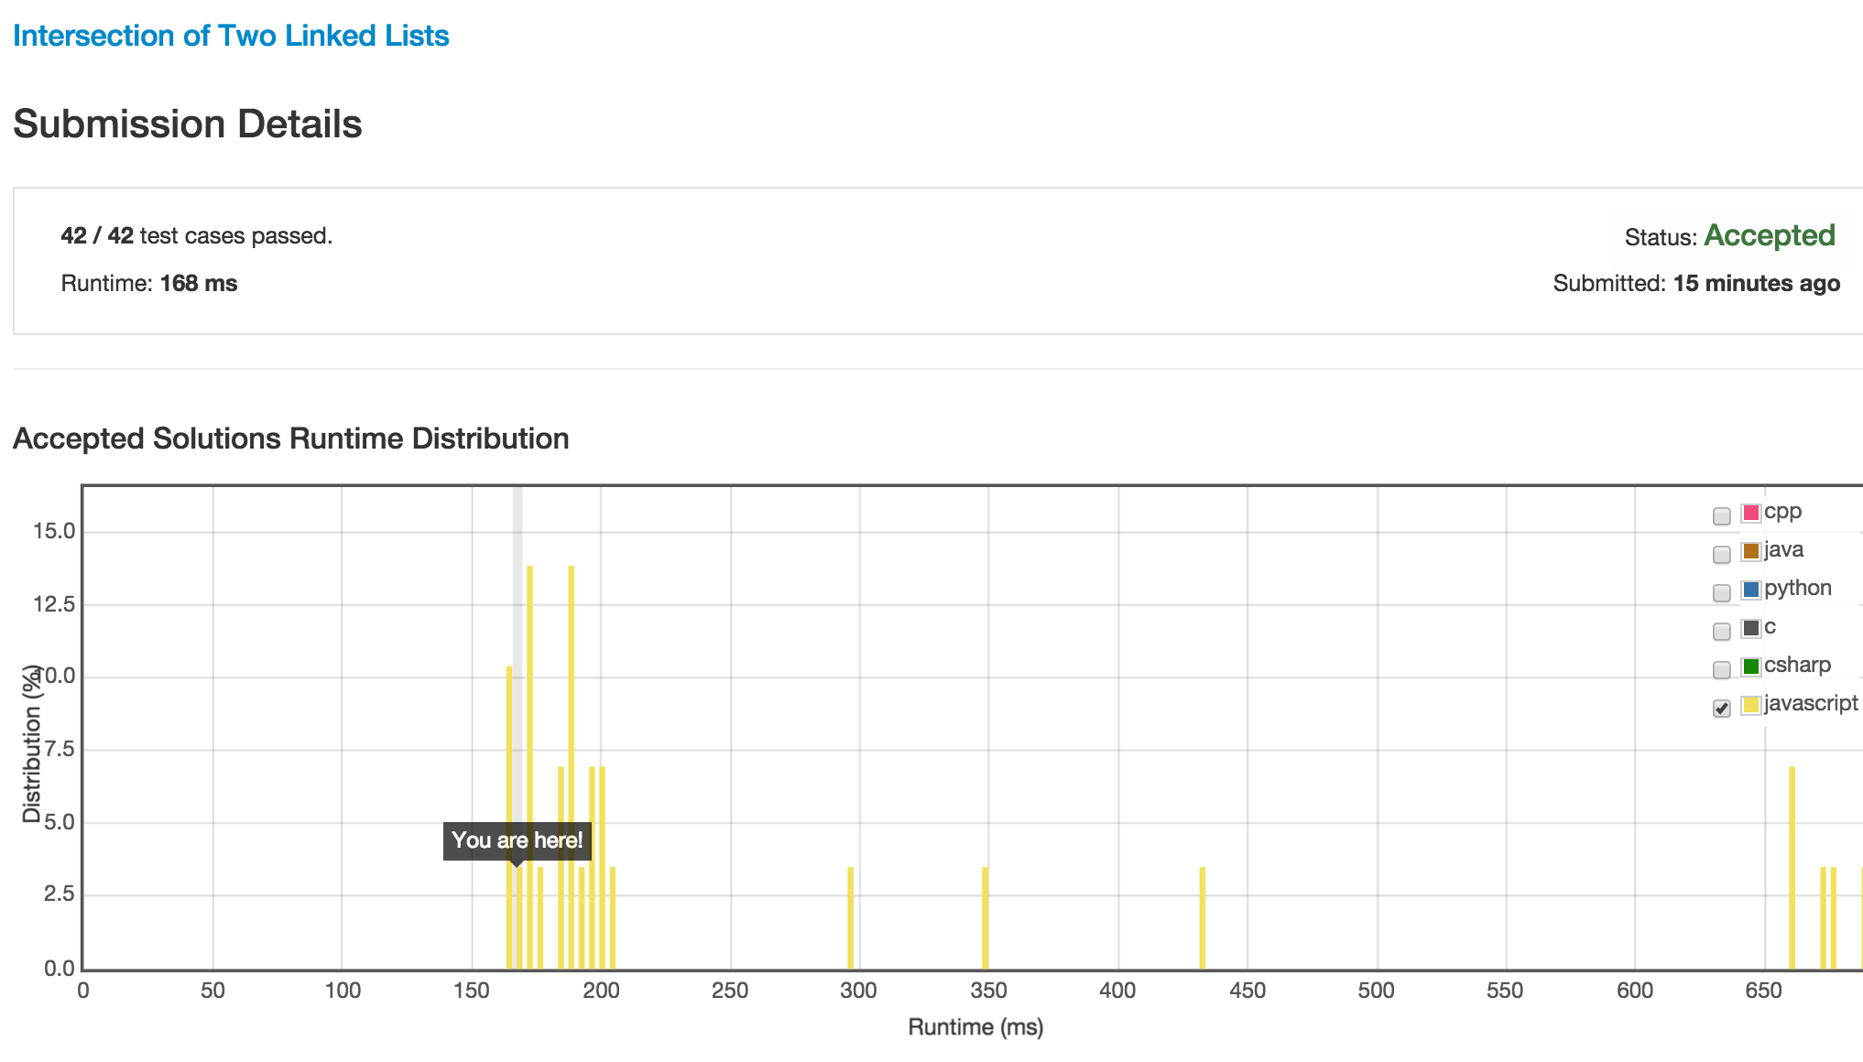
Task: Click the 'You are here!' tooltip
Action: click(x=517, y=840)
